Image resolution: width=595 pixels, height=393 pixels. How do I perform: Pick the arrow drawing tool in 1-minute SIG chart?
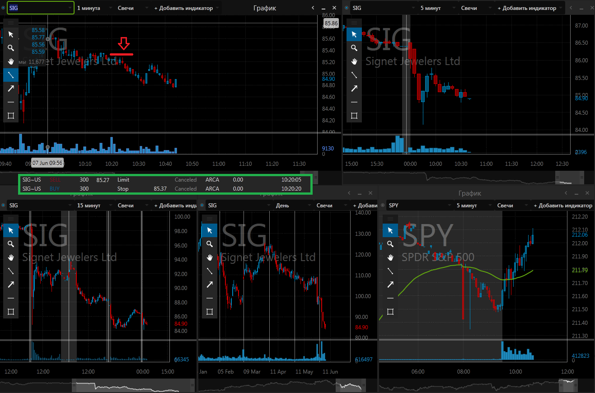point(11,89)
